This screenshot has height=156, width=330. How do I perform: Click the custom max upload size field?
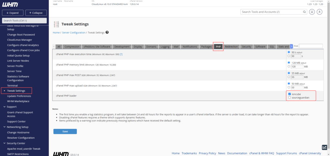coord(297,87)
